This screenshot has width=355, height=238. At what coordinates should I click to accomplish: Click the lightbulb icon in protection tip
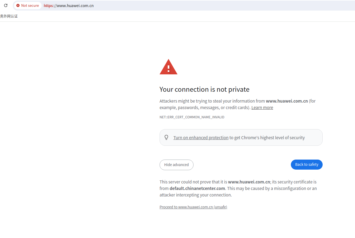click(167, 137)
